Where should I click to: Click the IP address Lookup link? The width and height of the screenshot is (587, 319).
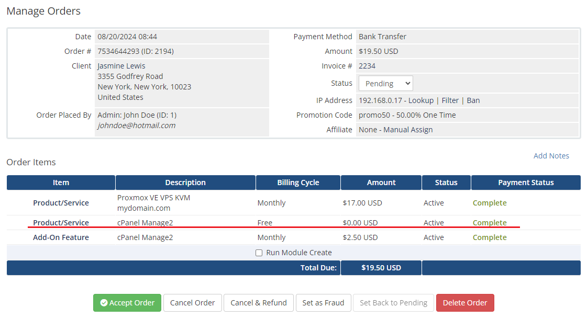[421, 100]
